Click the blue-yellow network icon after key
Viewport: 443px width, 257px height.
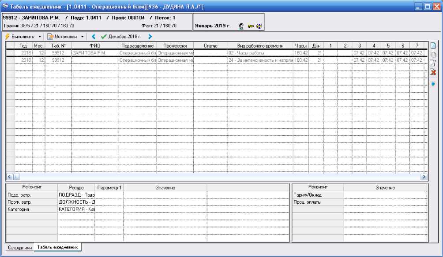[259, 26]
